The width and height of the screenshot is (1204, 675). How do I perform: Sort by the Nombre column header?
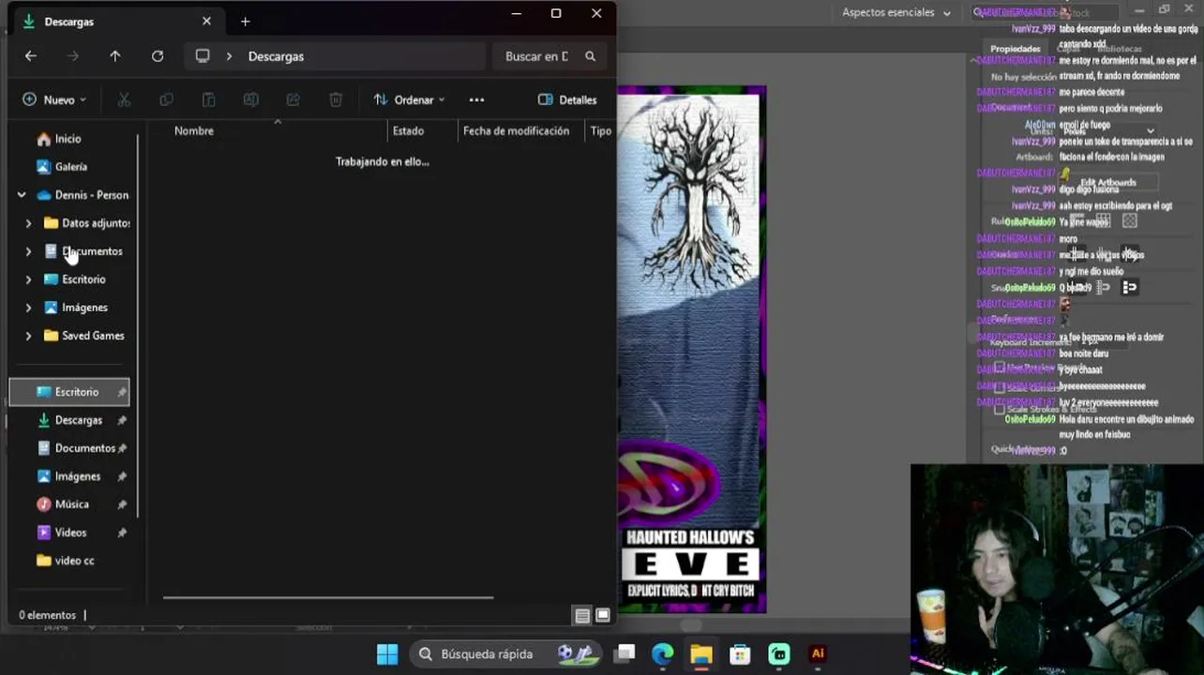coord(194,131)
